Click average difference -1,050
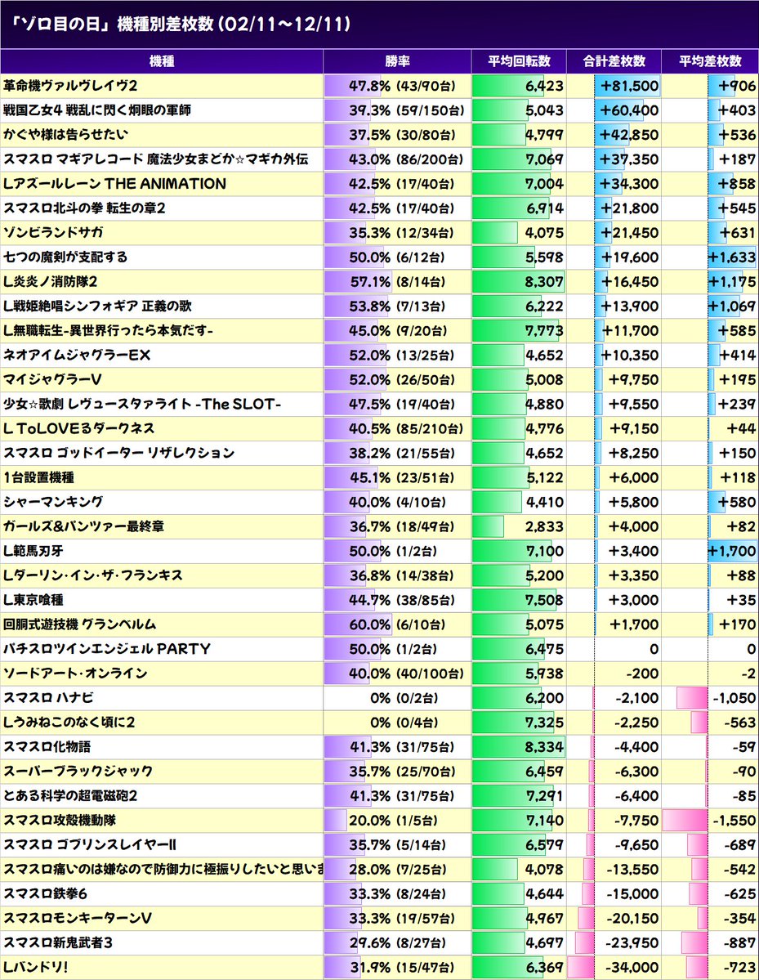Viewport: 759px width, 980px height. pos(734,697)
